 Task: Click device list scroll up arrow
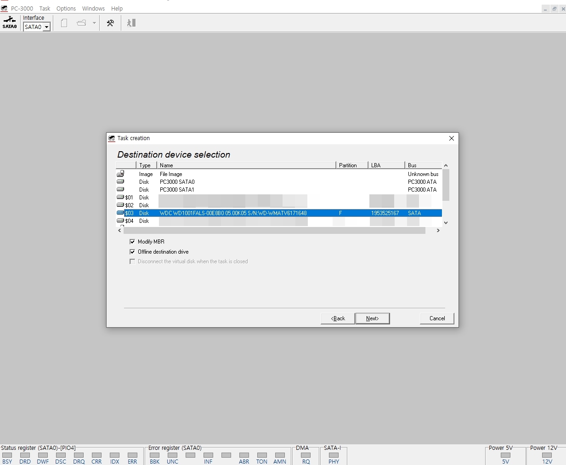[446, 165]
